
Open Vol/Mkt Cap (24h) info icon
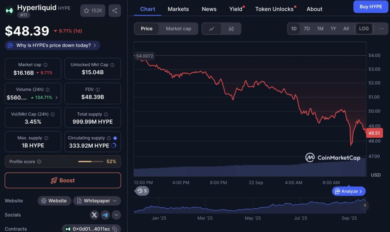(53, 114)
